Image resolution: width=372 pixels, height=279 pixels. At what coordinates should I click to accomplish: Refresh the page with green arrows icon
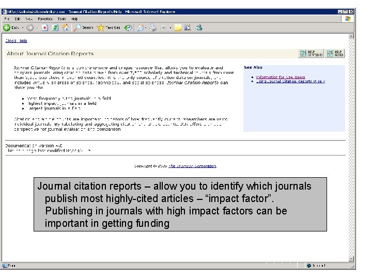pos(55,28)
